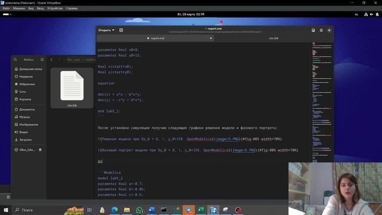
Task: Open Microsoft Edge from taskbar
Action: pos(115,210)
